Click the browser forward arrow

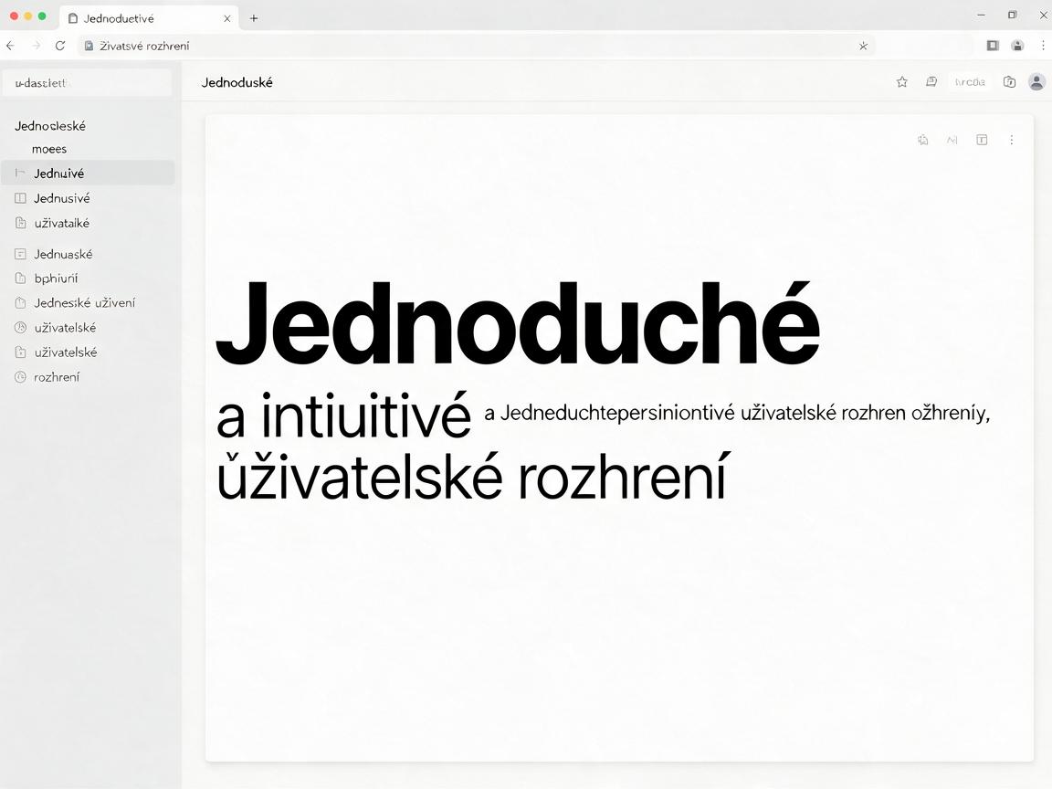(x=37, y=46)
